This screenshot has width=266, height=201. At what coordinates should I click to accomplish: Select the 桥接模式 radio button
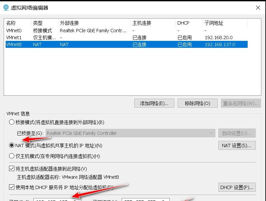point(12,122)
